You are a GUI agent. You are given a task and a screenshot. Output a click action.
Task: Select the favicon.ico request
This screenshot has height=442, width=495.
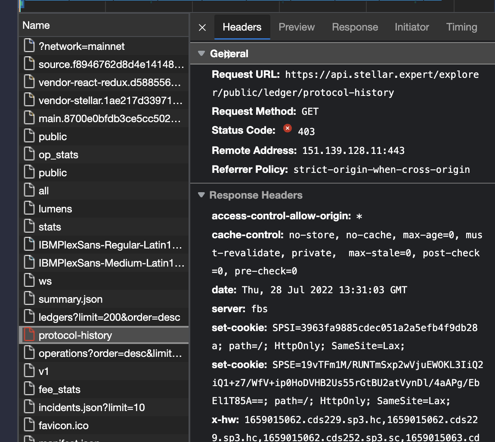pos(104,426)
